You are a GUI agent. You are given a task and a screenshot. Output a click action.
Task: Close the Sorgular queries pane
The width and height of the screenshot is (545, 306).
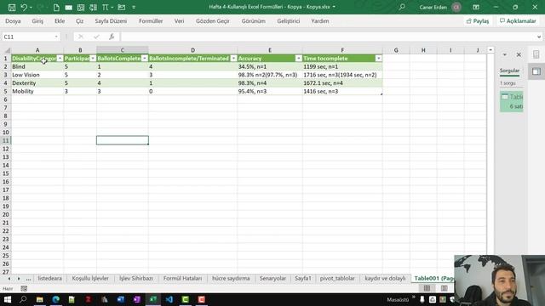pos(519,54)
